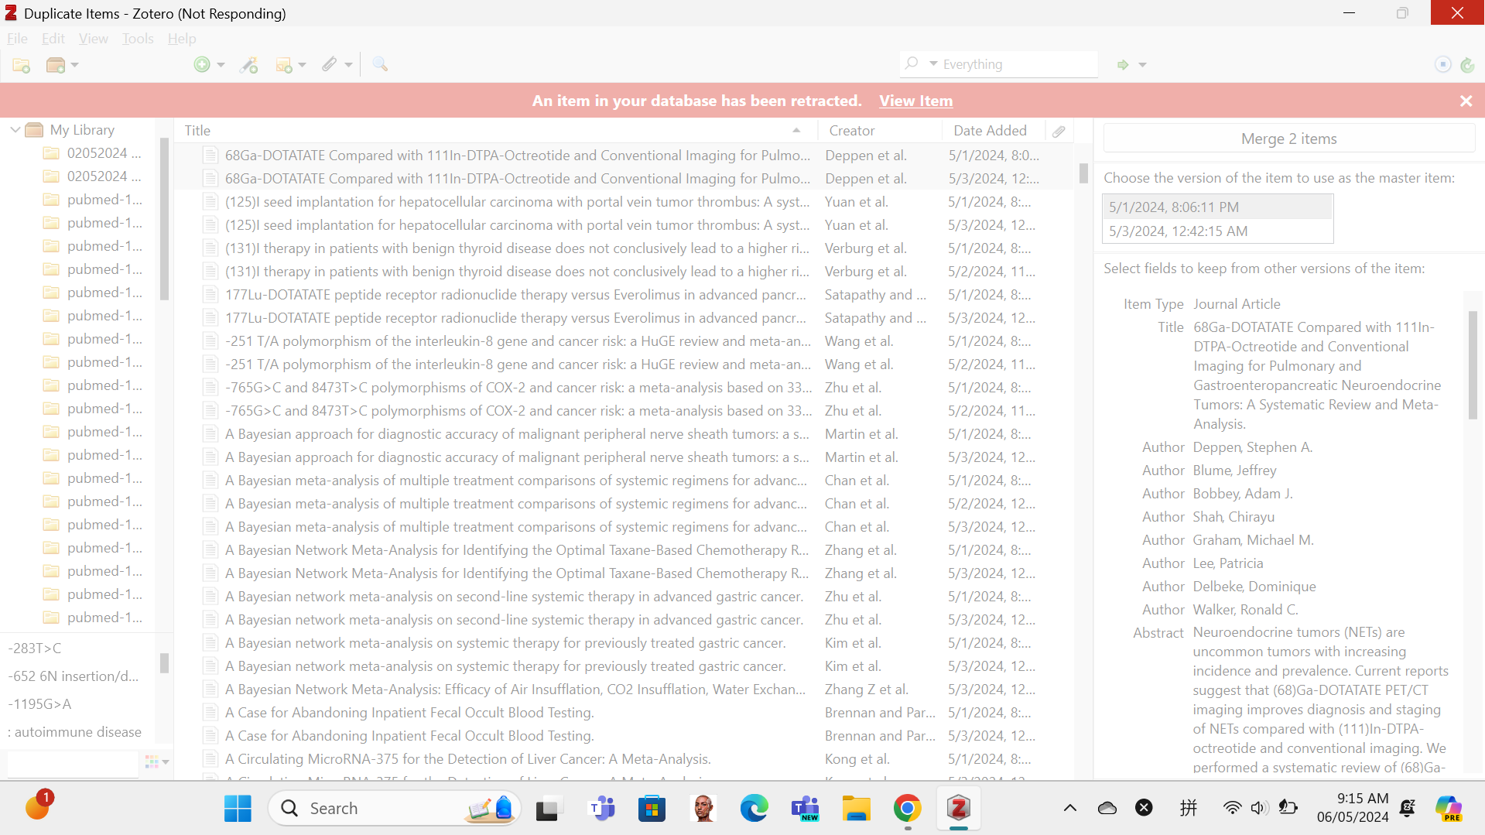Select the -1195G>A tag

click(39, 704)
